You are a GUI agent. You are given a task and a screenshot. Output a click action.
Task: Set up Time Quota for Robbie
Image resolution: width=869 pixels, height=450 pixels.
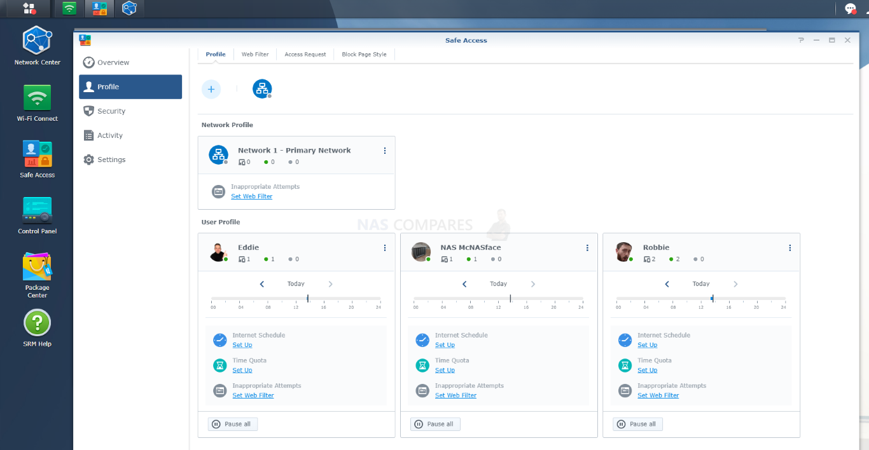click(x=648, y=370)
